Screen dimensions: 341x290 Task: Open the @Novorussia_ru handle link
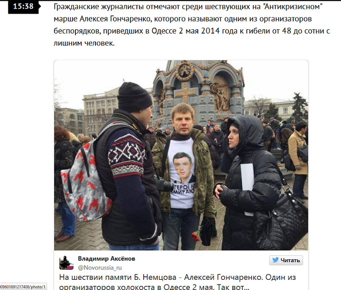click(x=100, y=268)
